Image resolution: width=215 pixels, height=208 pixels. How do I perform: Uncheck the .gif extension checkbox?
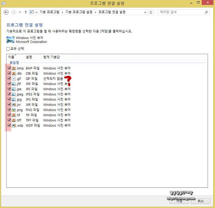click(9, 78)
